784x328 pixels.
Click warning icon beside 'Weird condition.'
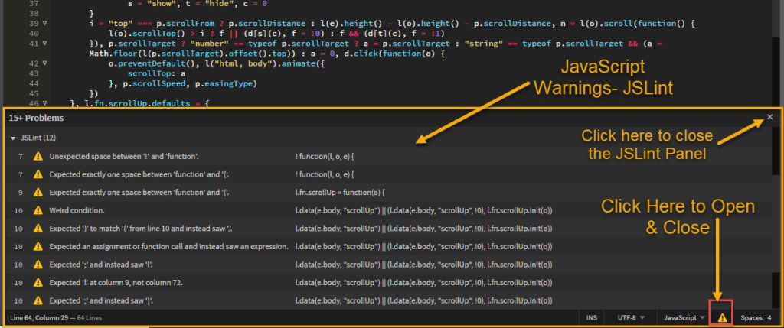click(38, 209)
